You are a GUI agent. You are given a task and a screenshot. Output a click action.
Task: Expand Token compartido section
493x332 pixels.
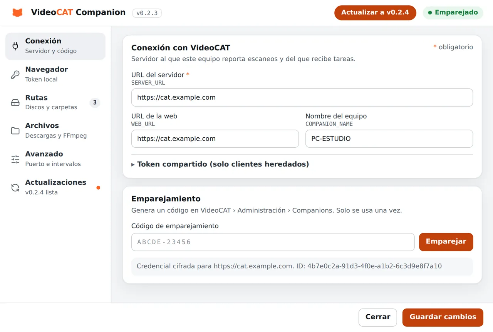pyautogui.click(x=220, y=164)
